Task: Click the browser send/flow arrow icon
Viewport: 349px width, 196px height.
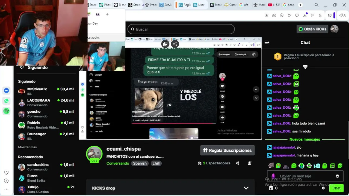Action: (x=289, y=16)
